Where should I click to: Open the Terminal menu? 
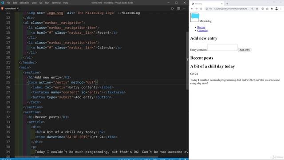pyautogui.click(x=56, y=3)
